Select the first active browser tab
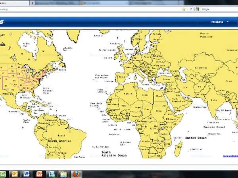 pos(15,3)
